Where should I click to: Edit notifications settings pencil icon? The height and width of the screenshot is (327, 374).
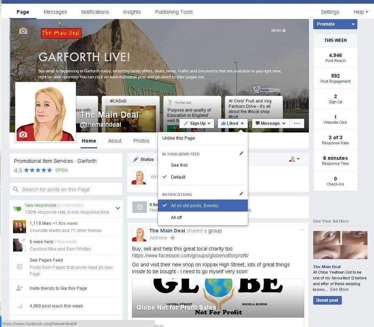(241, 194)
